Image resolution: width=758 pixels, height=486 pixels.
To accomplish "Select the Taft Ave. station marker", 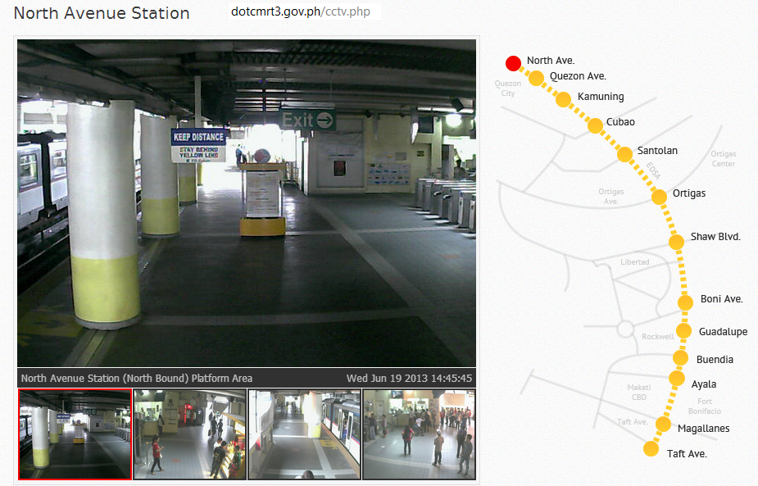I will coord(650,448).
